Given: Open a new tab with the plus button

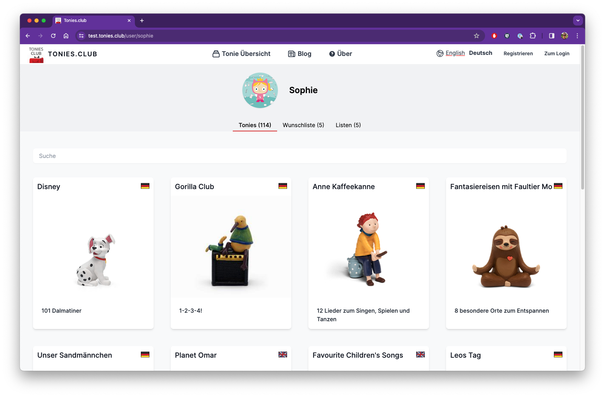Looking at the screenshot, I should click(x=142, y=21).
